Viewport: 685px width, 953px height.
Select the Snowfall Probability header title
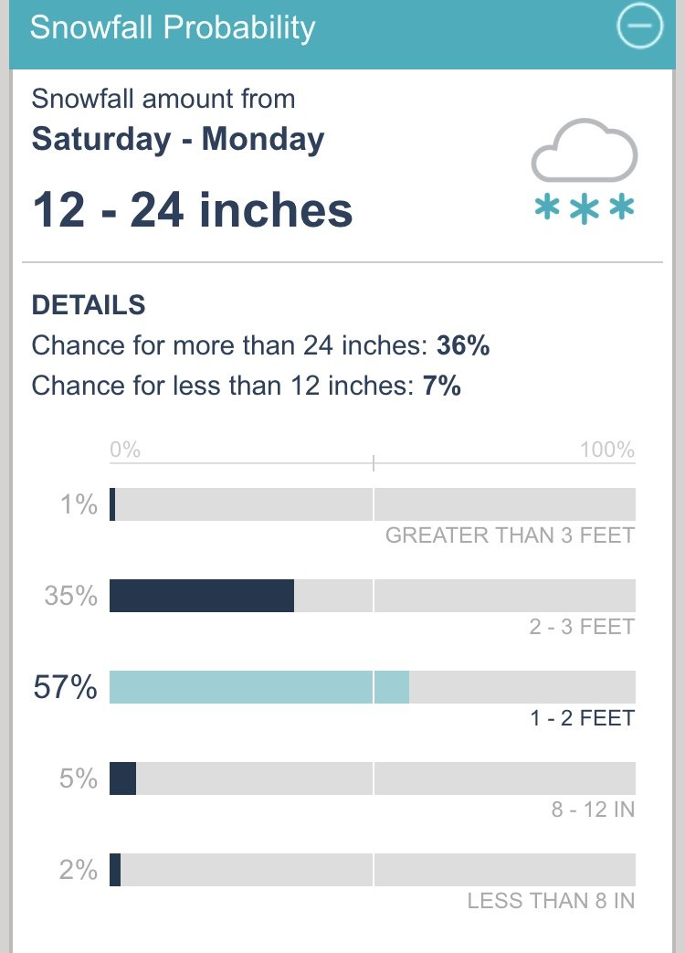click(x=173, y=27)
